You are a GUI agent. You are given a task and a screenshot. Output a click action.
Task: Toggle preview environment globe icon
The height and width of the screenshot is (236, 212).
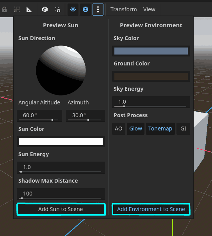pyautogui.click(x=86, y=9)
